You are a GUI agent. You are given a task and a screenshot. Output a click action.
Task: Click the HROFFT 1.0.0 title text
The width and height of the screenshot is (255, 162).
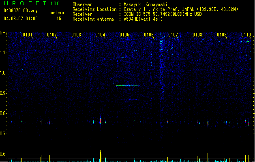[x=32, y=3]
